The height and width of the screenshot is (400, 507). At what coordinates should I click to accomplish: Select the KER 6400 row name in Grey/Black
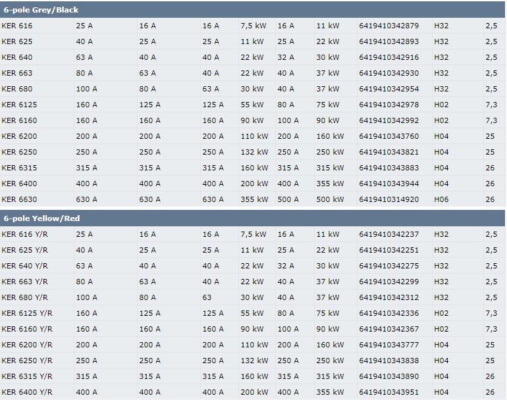coord(19,184)
